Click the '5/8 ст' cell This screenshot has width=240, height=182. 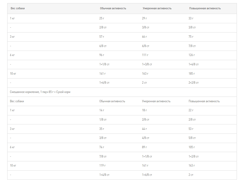pos(192,138)
